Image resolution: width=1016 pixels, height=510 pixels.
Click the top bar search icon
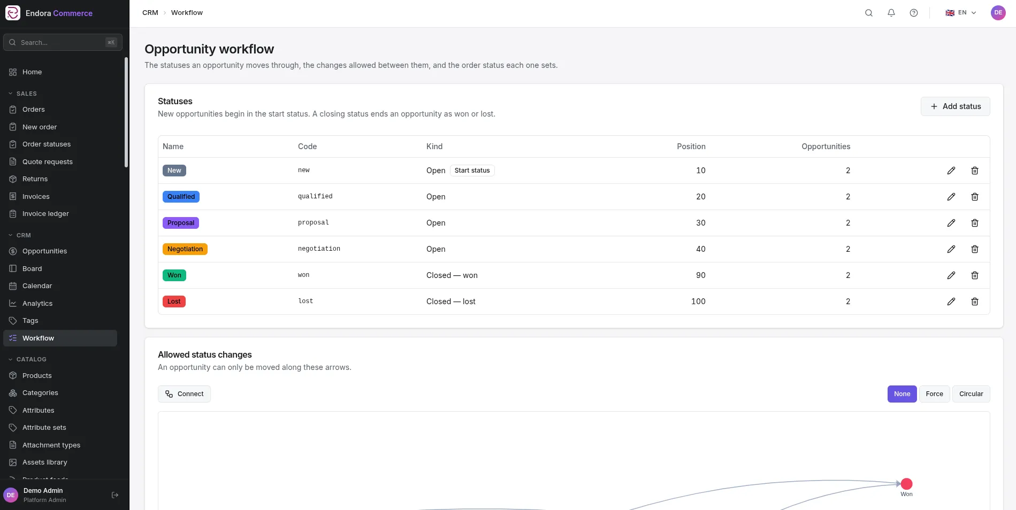point(869,13)
